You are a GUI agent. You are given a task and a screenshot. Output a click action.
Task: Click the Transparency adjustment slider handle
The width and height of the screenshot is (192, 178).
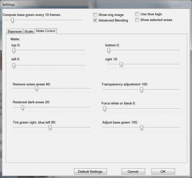pos(141,90)
